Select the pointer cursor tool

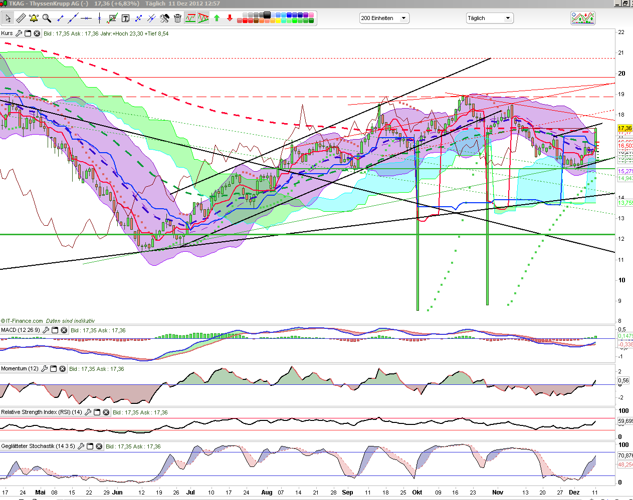(8, 18)
